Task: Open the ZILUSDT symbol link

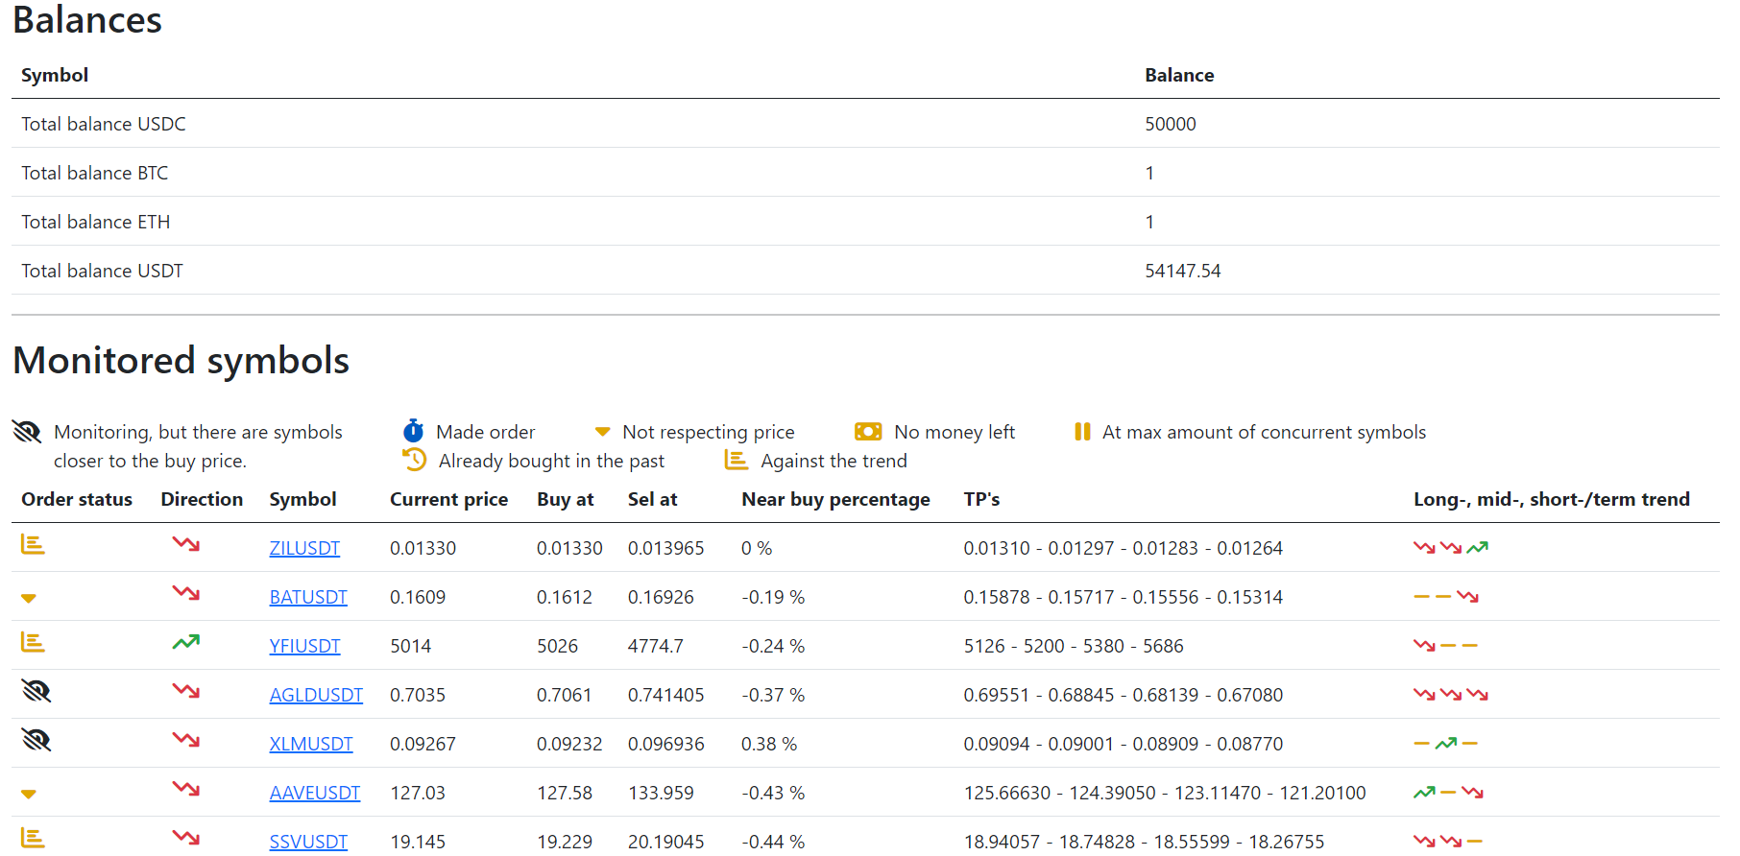Action: click(304, 548)
